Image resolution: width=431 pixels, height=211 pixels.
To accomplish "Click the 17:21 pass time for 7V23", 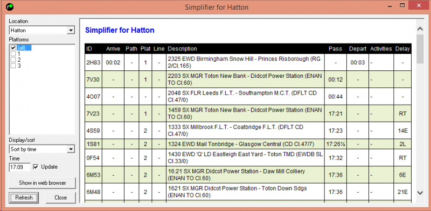I will click(x=336, y=113).
